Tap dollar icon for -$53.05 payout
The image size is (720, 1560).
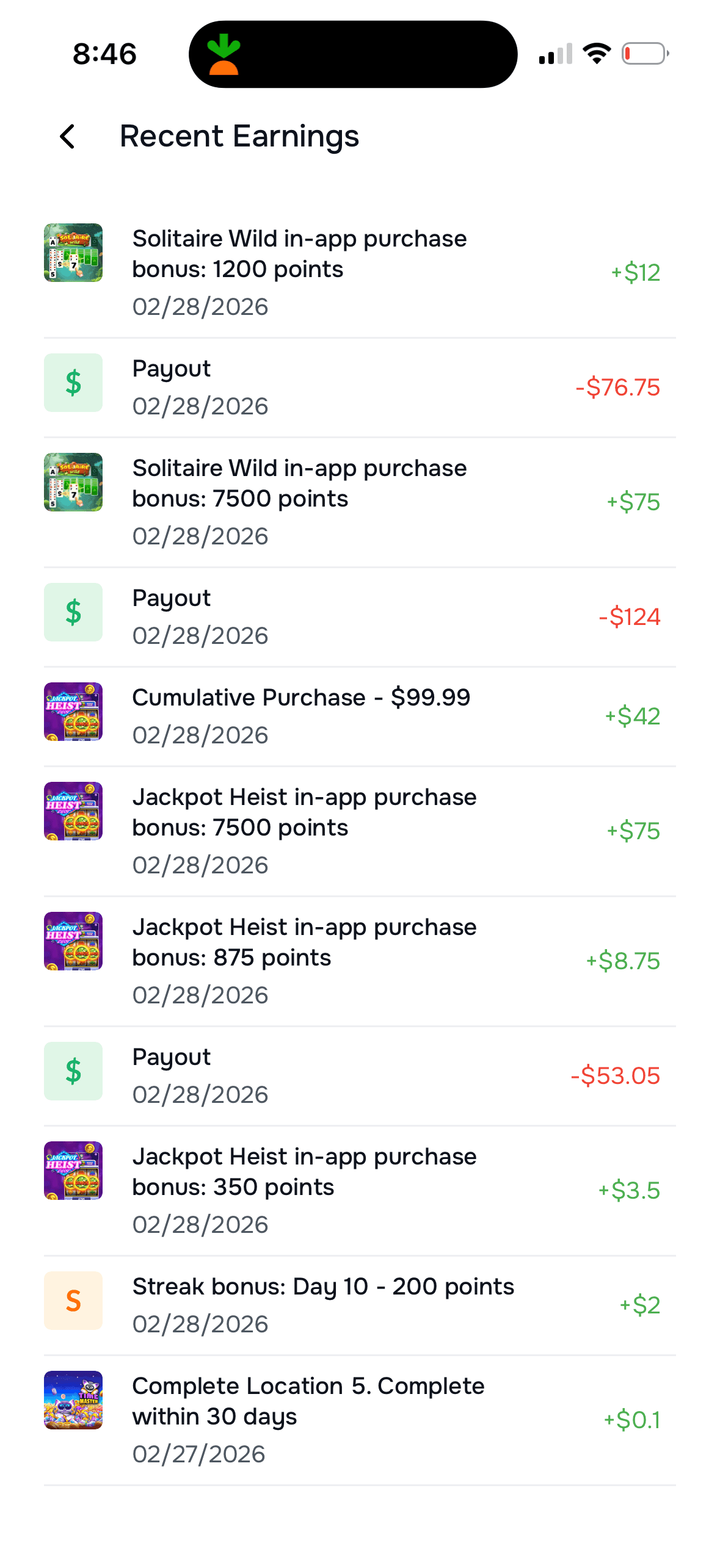73,1071
